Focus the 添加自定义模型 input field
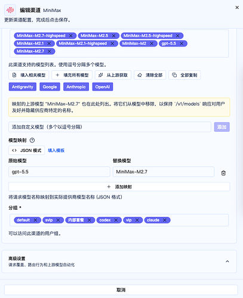Image resolution: width=243 pixels, height=298 pixels. tap(110, 127)
